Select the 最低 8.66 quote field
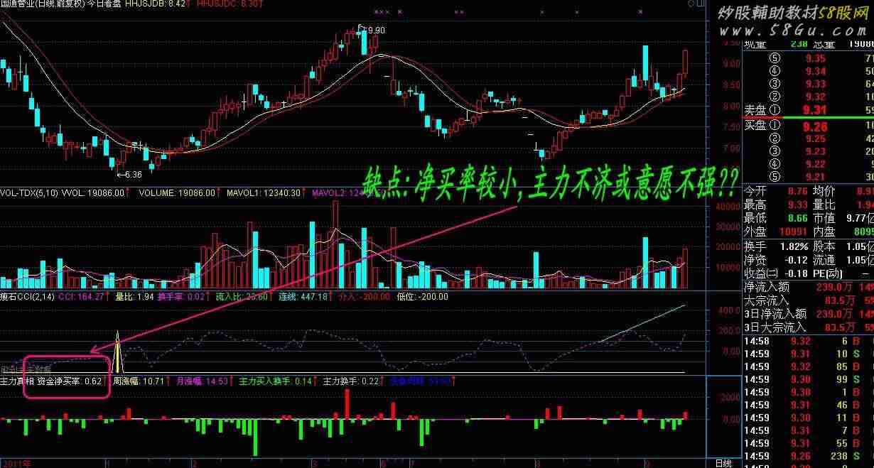Viewport: 874px width, 468px height. coord(775,218)
